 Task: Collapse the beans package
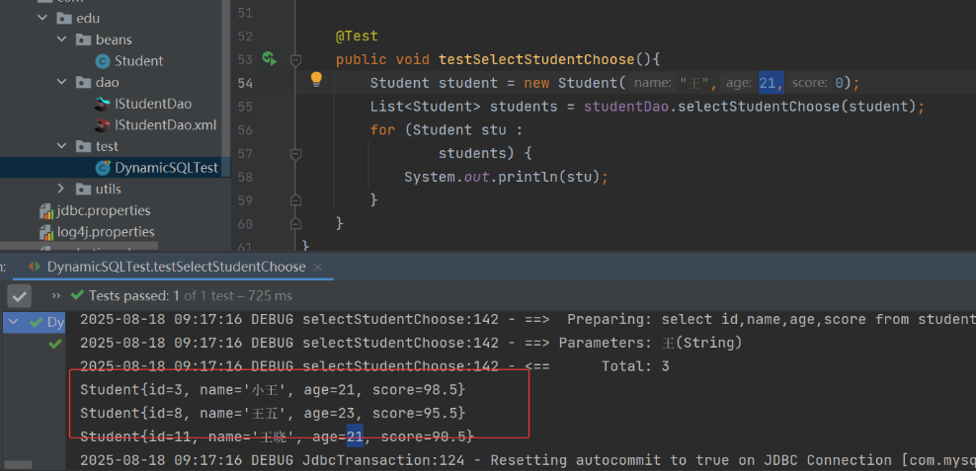coord(61,39)
